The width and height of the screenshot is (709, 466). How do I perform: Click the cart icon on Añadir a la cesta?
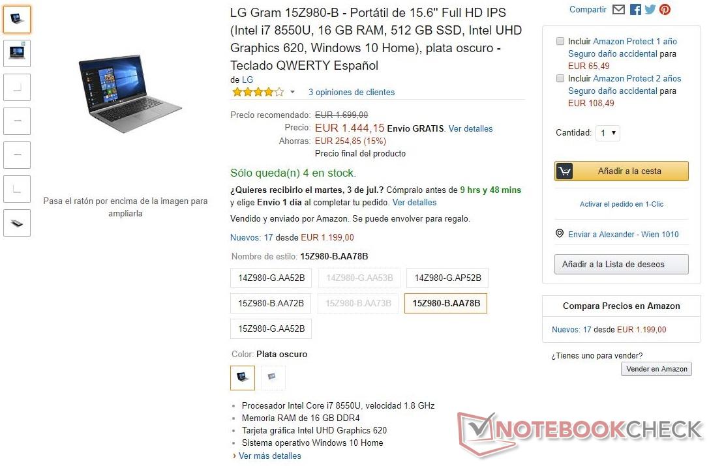(564, 171)
